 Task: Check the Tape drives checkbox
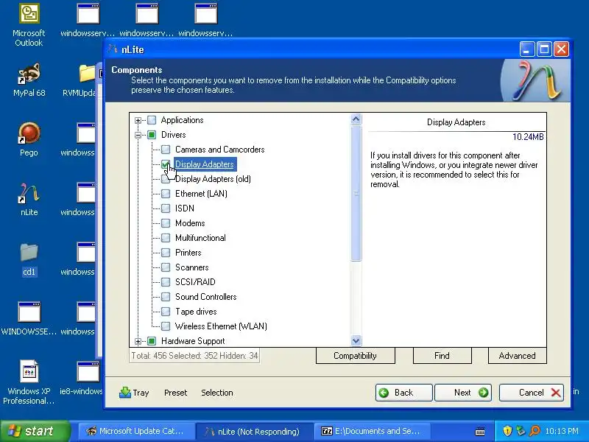pyautogui.click(x=166, y=312)
